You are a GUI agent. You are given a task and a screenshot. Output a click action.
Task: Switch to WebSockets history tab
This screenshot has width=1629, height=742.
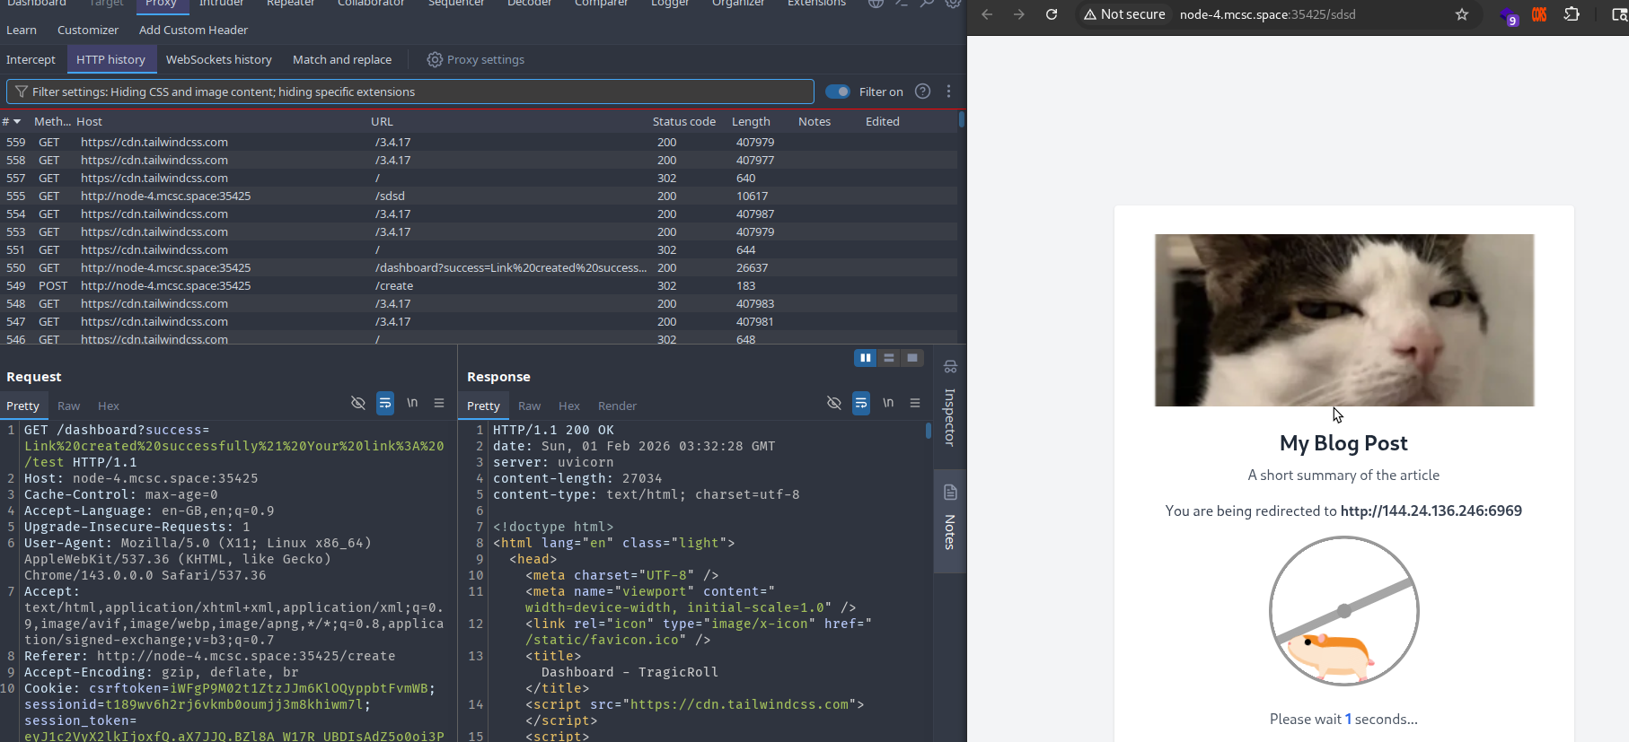point(218,59)
